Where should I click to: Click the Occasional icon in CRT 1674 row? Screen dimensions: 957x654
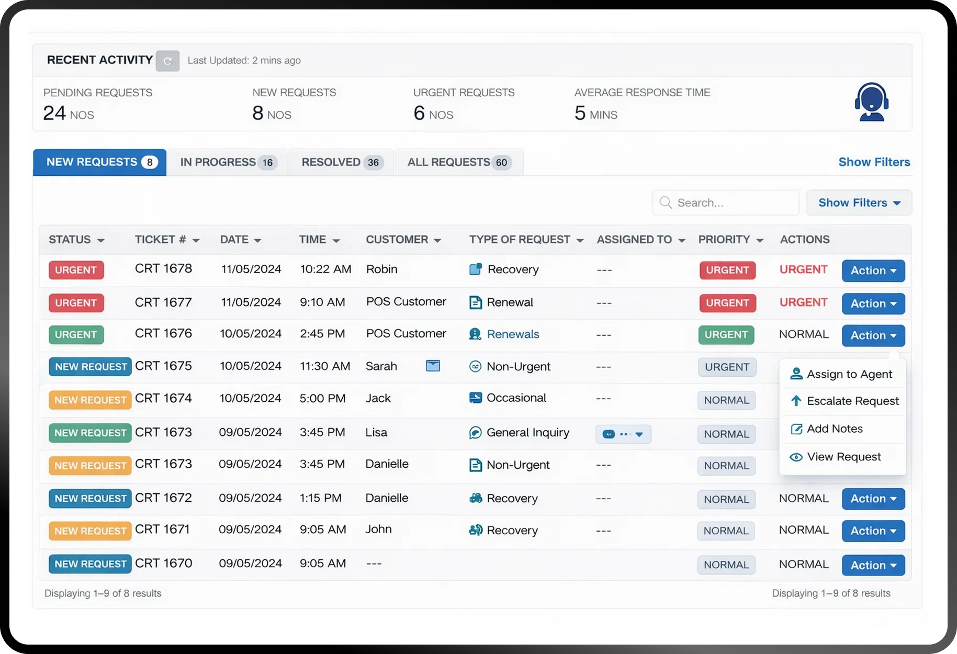pos(476,398)
